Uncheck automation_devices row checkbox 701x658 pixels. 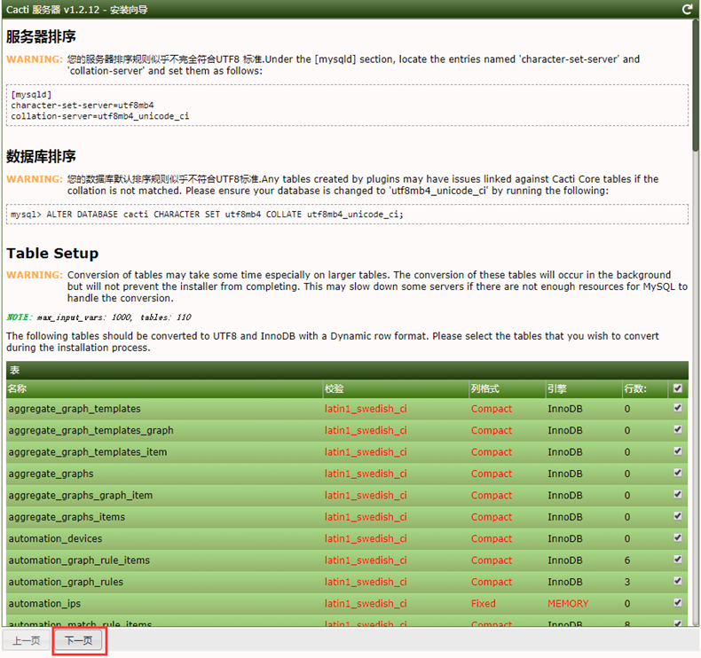point(678,537)
